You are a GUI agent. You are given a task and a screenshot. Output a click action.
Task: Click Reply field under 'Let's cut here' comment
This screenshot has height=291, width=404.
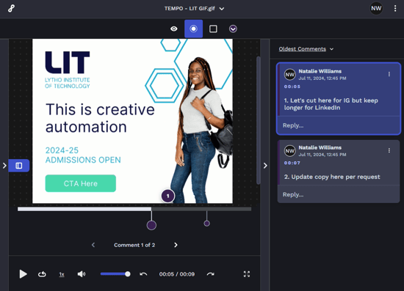pyautogui.click(x=339, y=125)
